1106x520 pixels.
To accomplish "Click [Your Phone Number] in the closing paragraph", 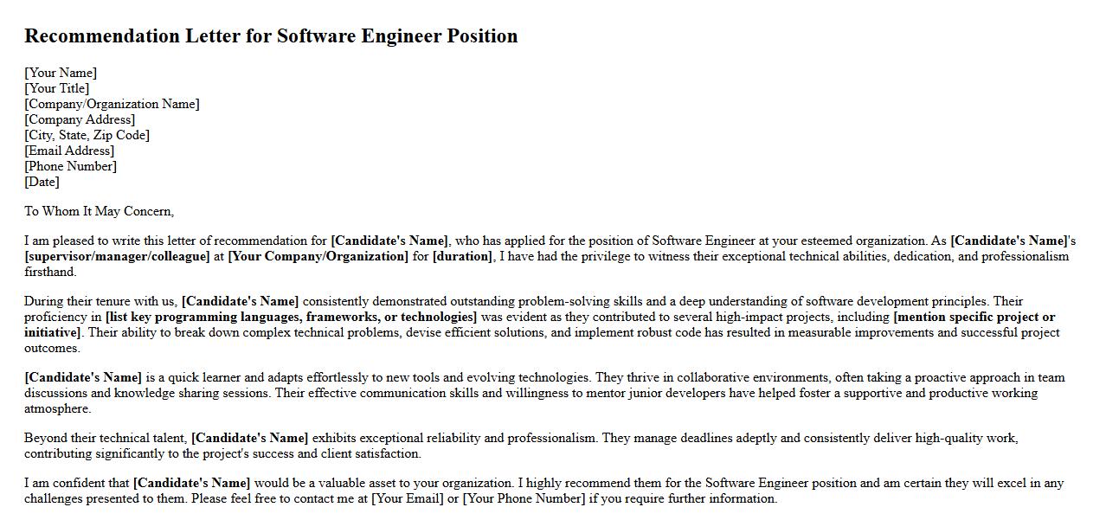I will click(524, 498).
